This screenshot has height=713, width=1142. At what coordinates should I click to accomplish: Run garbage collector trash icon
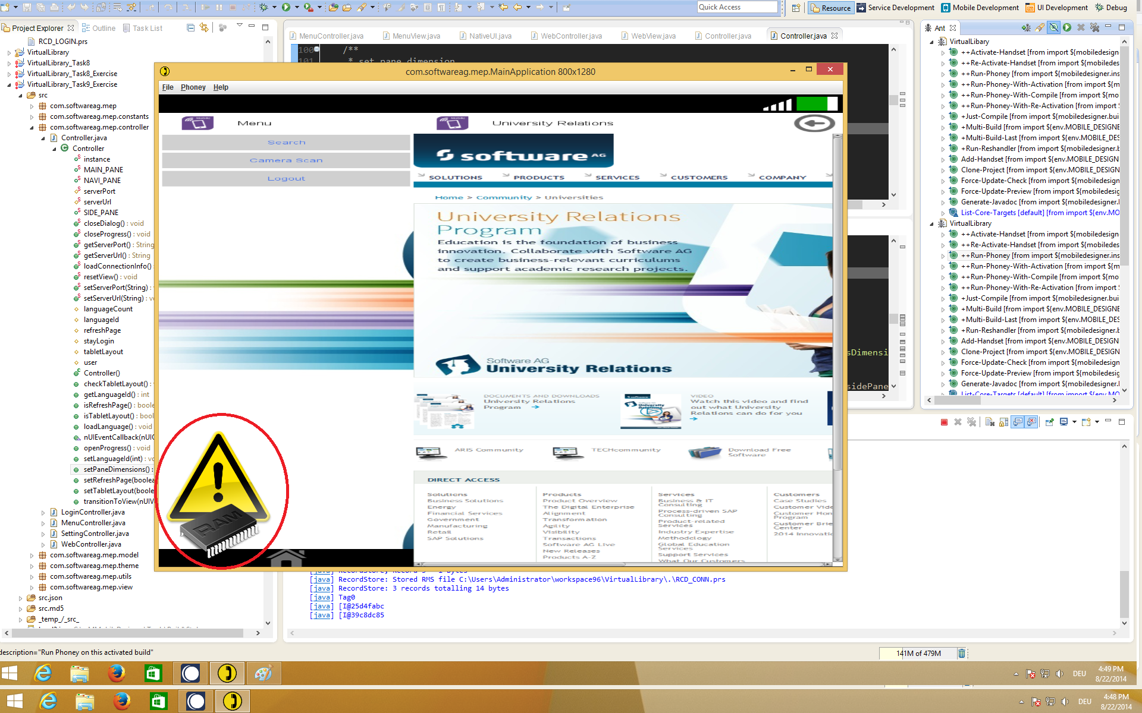click(x=961, y=653)
